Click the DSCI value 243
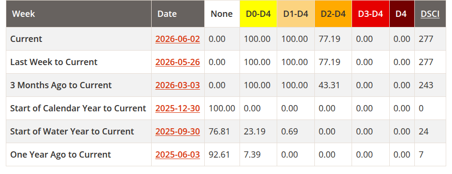The width and height of the screenshot is (452, 174). 426,85
